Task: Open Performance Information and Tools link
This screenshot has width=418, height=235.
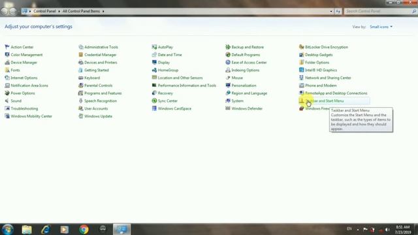Action: coord(187,86)
